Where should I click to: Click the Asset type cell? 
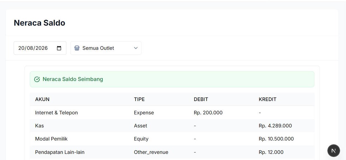[140, 126]
